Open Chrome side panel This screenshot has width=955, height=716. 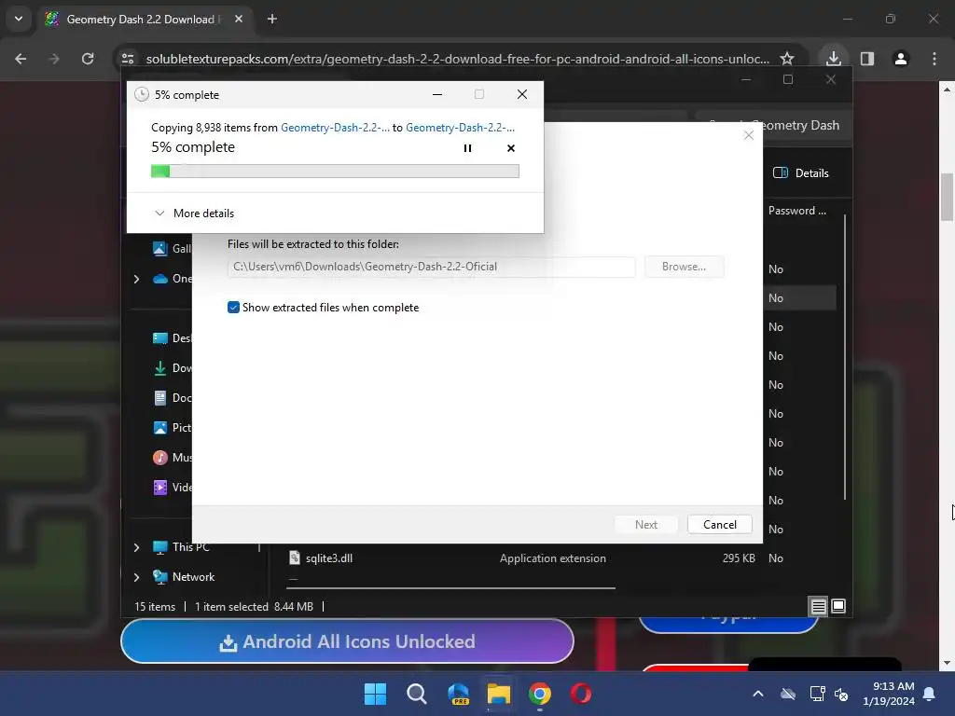(867, 59)
